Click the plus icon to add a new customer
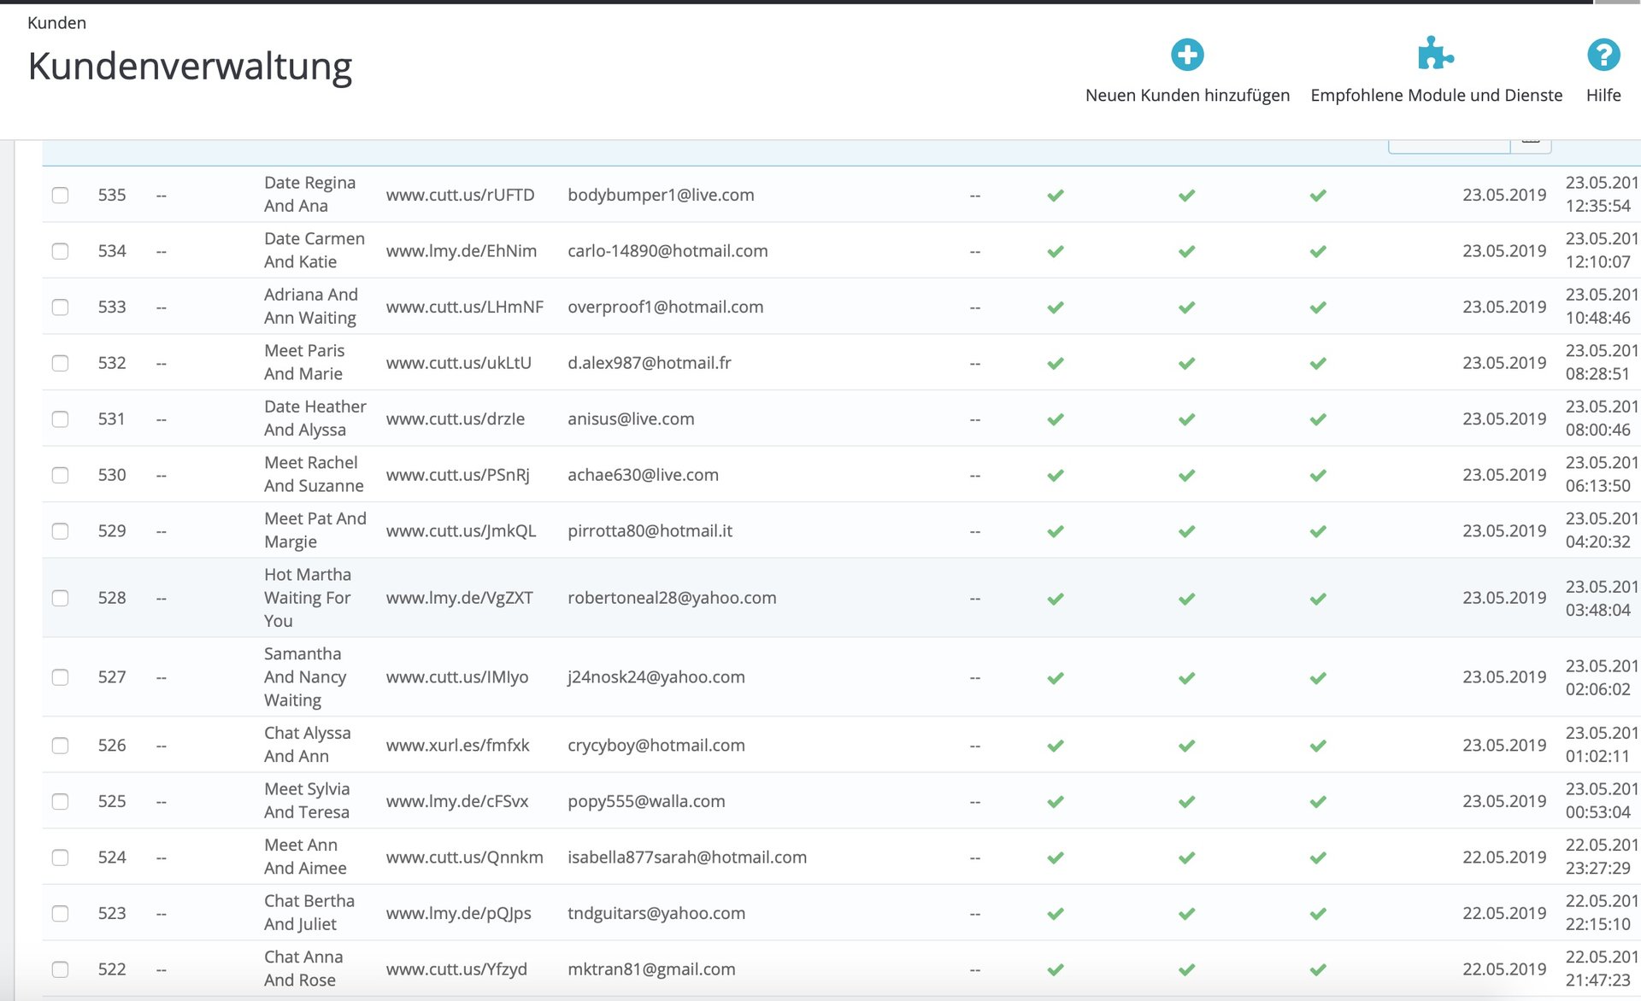The width and height of the screenshot is (1641, 1001). click(1187, 55)
